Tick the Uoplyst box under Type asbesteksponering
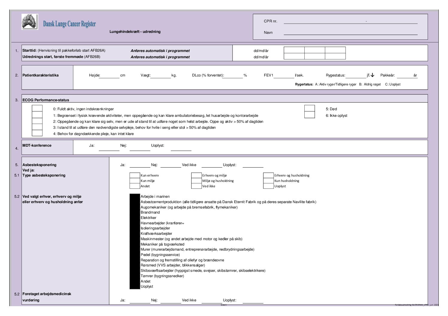The width and height of the screenshot is (448, 316). click(x=268, y=186)
